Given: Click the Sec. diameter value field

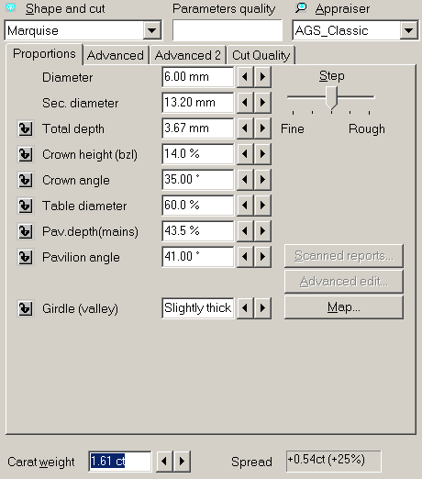Looking at the screenshot, I should click(x=198, y=103).
